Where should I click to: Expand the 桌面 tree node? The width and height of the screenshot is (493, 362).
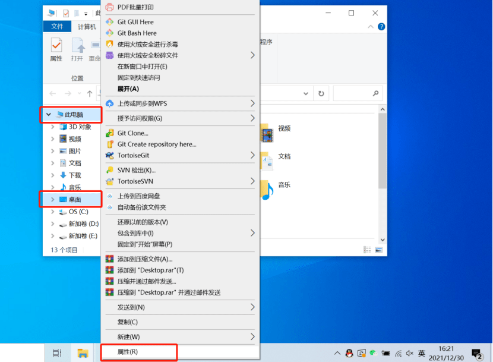(x=52, y=200)
